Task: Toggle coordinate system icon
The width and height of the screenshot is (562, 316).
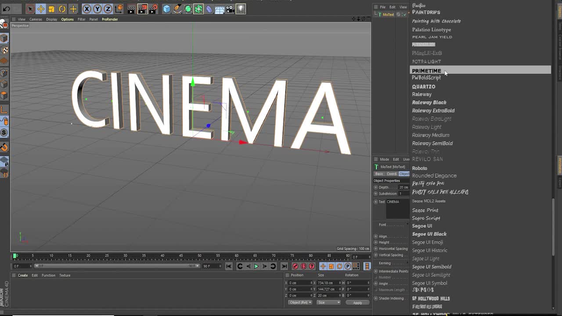Action: [x=119, y=9]
